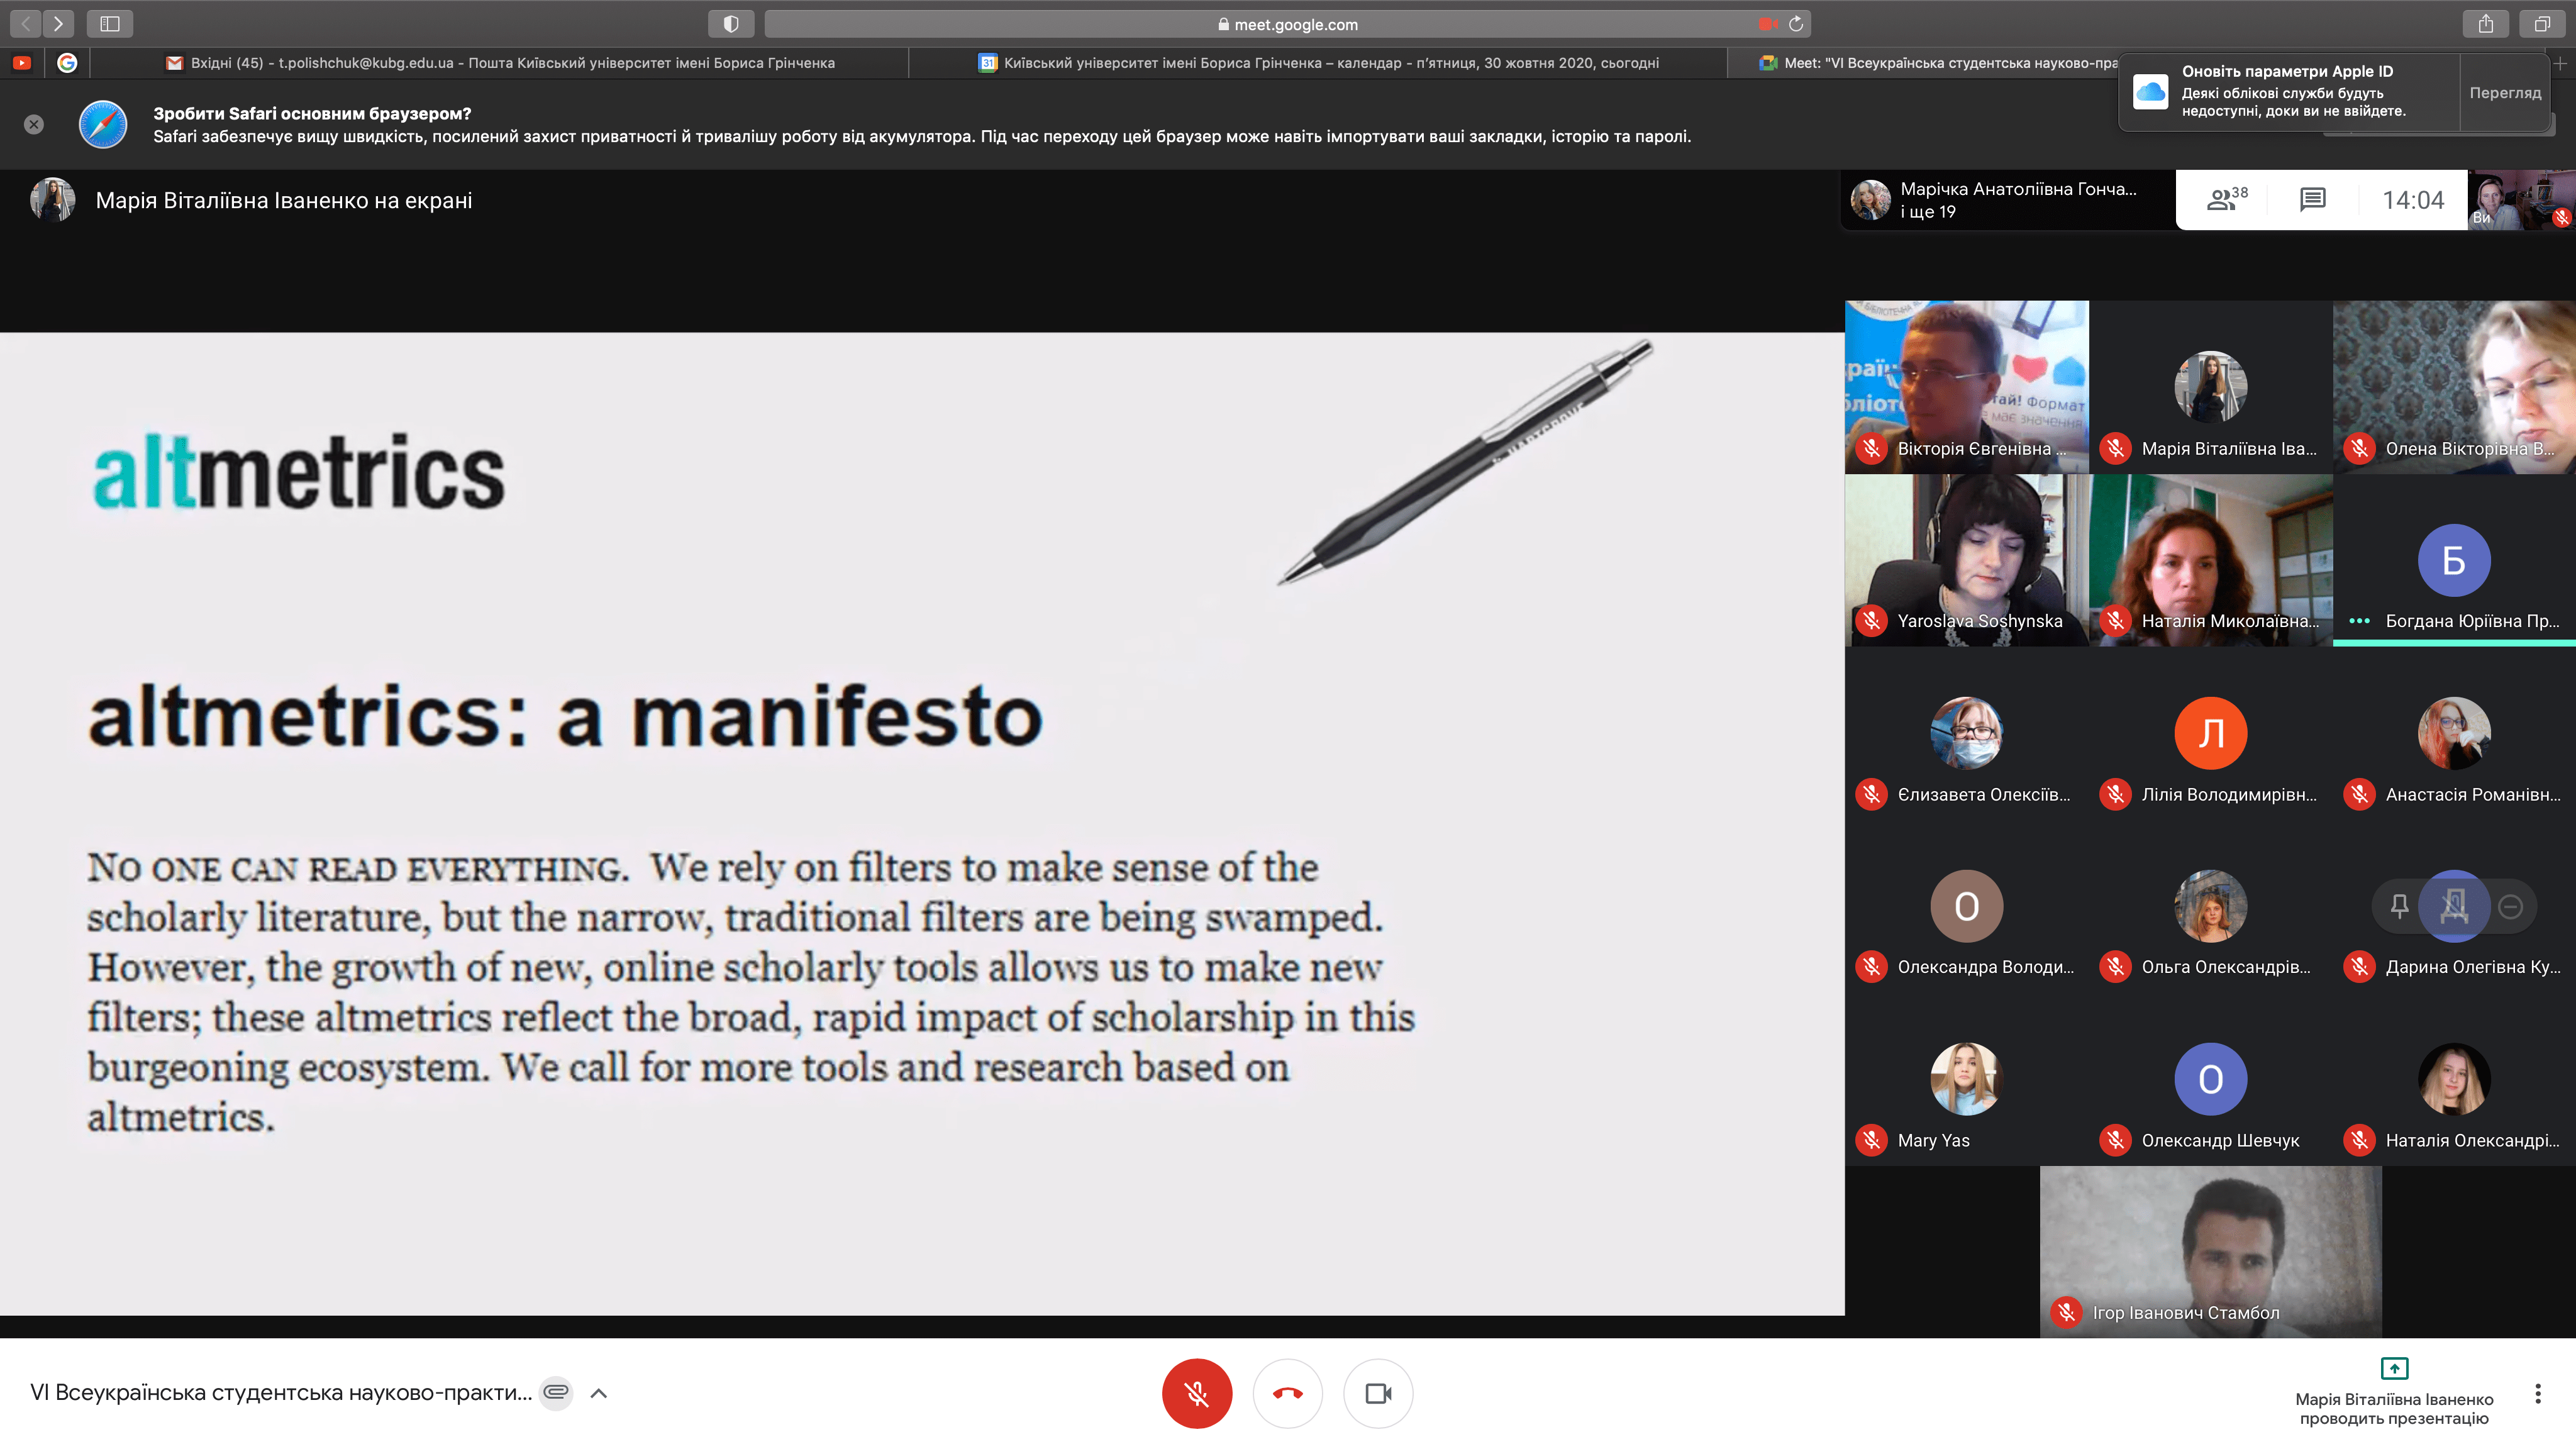Click Safari's Share toolbar icon
The height and width of the screenshot is (1449, 2576).
(x=2485, y=24)
